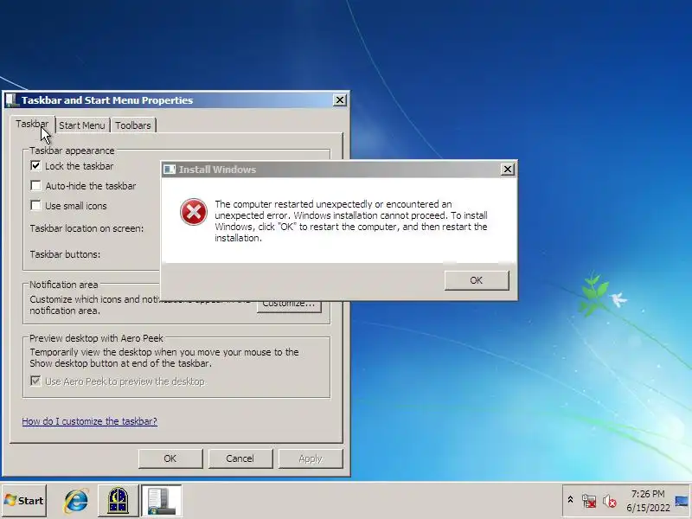Click OK in the Install Windows error dialog
The image size is (692, 519).
tap(477, 280)
